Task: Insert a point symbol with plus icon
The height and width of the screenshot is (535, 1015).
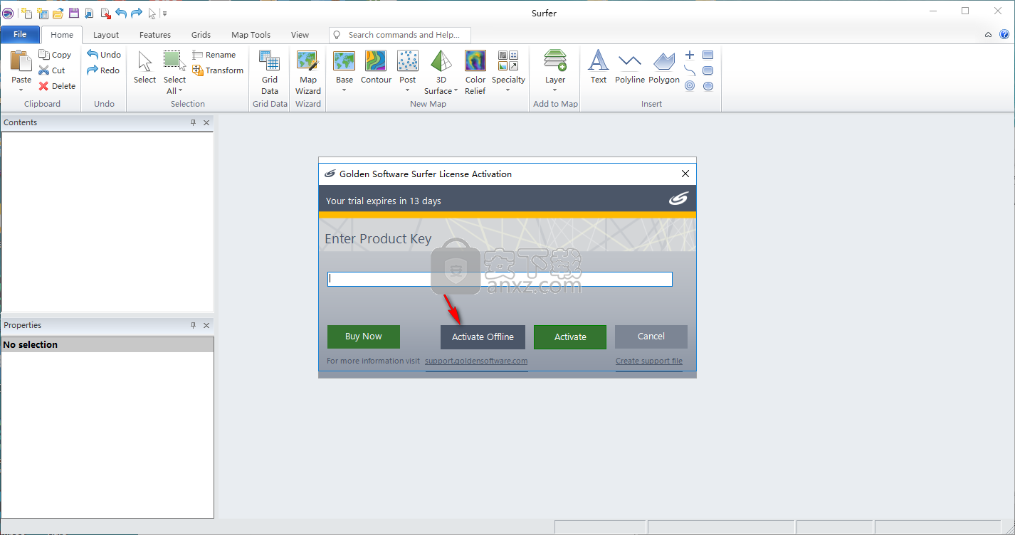Action: [690, 55]
